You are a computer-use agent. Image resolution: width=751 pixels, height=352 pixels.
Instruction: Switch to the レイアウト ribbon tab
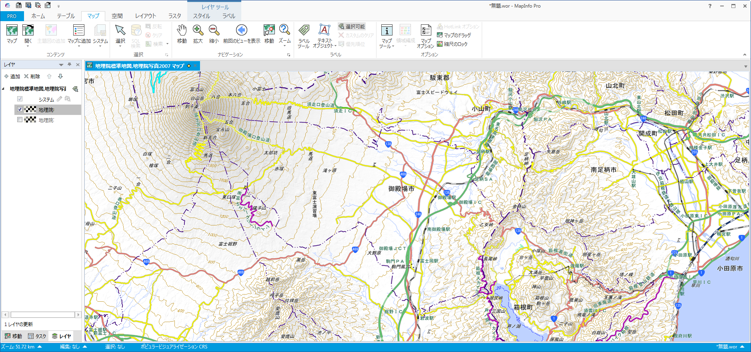(145, 16)
